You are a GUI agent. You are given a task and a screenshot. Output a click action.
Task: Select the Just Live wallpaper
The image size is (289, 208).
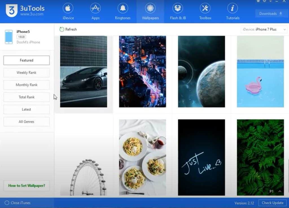(x=202, y=157)
